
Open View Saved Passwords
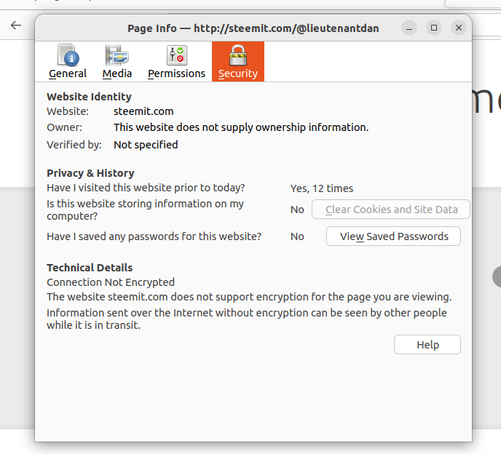(393, 236)
